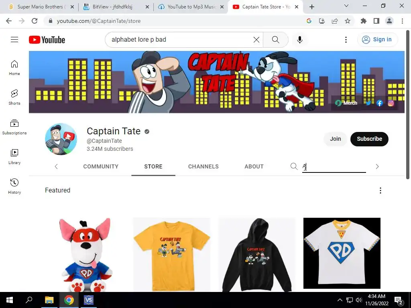Clear the search box with the X icon
411x308 pixels.
256,40
